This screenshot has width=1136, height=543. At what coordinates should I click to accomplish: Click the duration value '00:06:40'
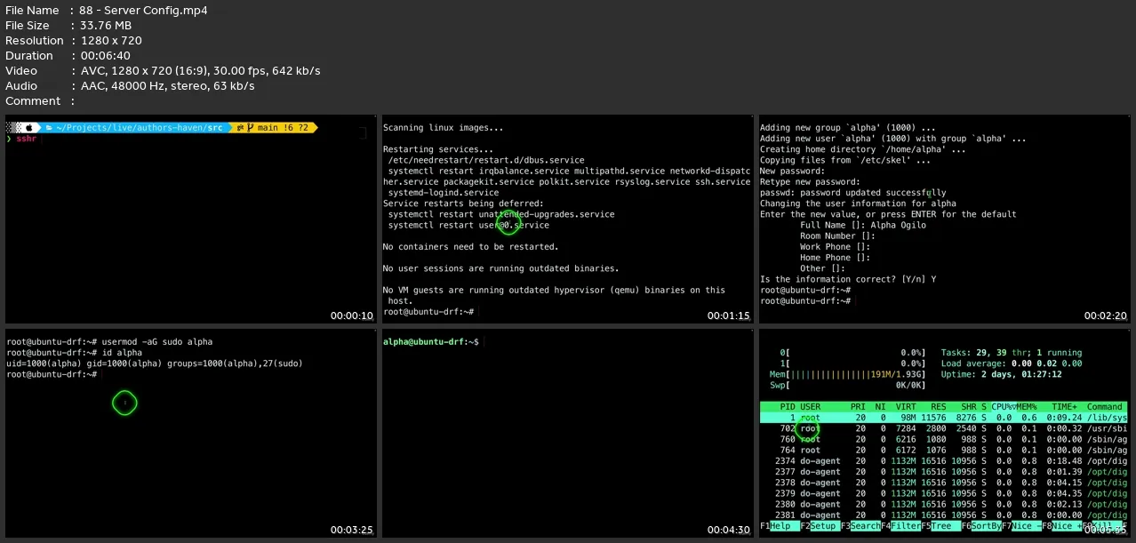pos(104,56)
